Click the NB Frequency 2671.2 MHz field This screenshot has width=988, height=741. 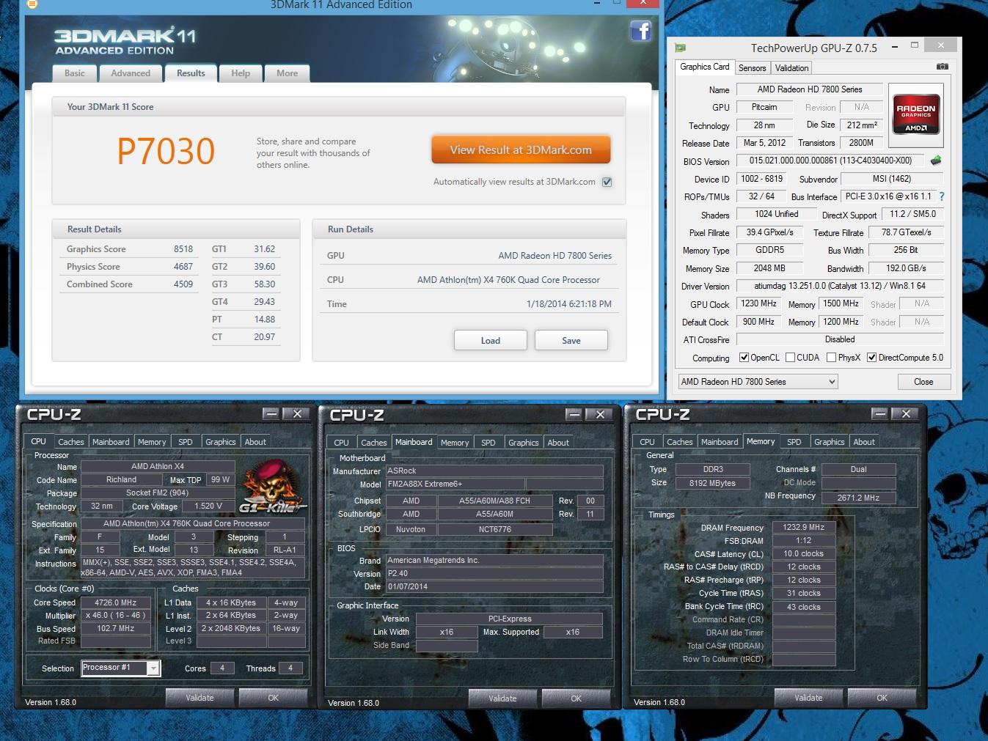(x=858, y=498)
